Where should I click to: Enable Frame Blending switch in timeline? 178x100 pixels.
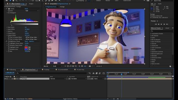tap(97, 73)
